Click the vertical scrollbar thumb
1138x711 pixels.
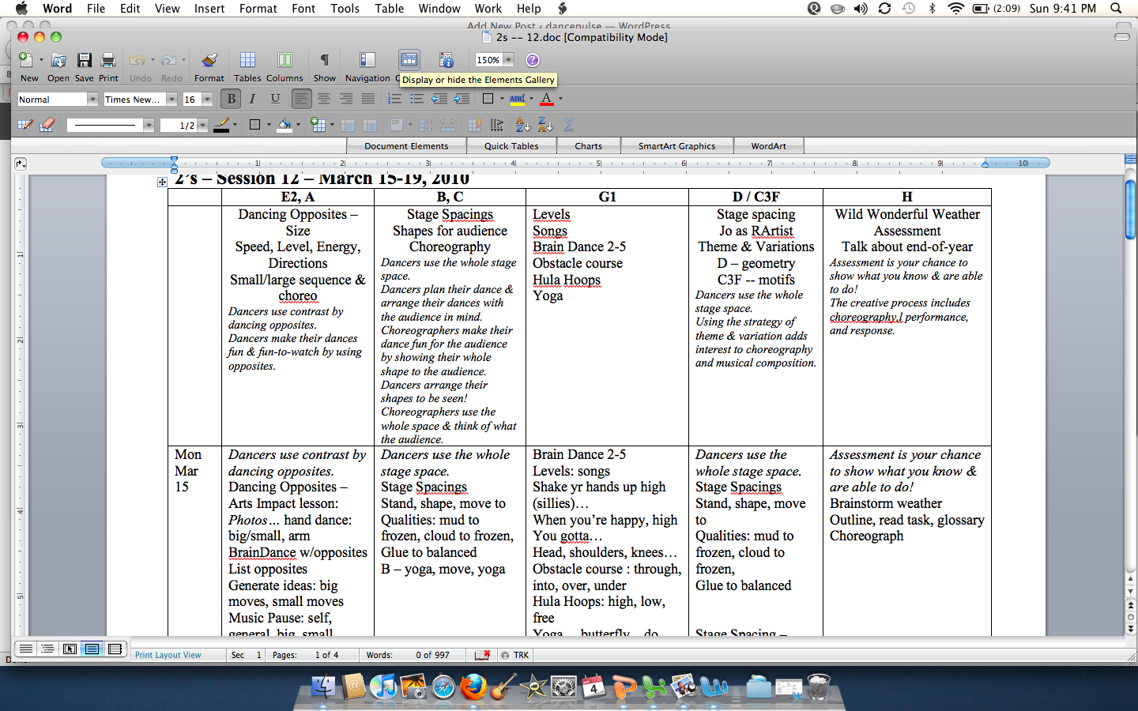pyautogui.click(x=1130, y=209)
